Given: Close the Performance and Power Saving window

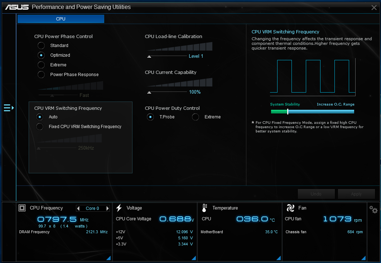Looking at the screenshot, I should tap(374, 8).
